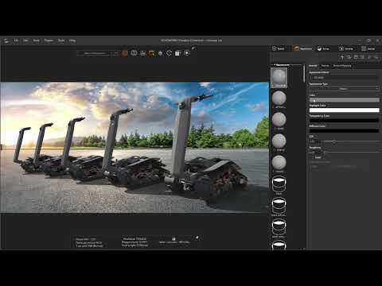This screenshot has height=286, width=382.
Task: Open the Tools menu
Action: 61,41
